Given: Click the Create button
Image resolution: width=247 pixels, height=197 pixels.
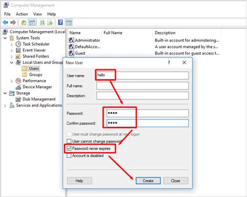Looking at the screenshot, I should click(148, 181).
